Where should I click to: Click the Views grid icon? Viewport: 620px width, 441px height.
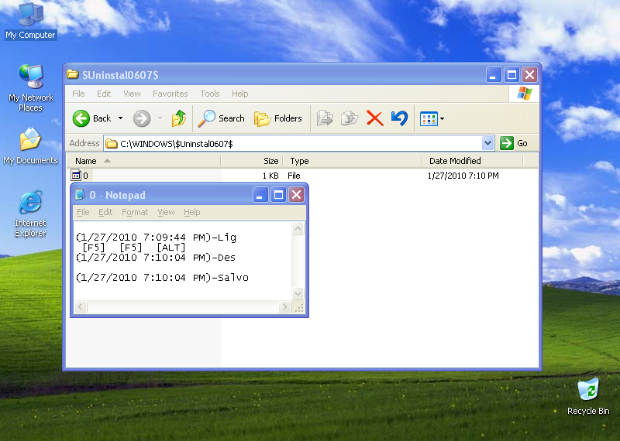(x=429, y=119)
